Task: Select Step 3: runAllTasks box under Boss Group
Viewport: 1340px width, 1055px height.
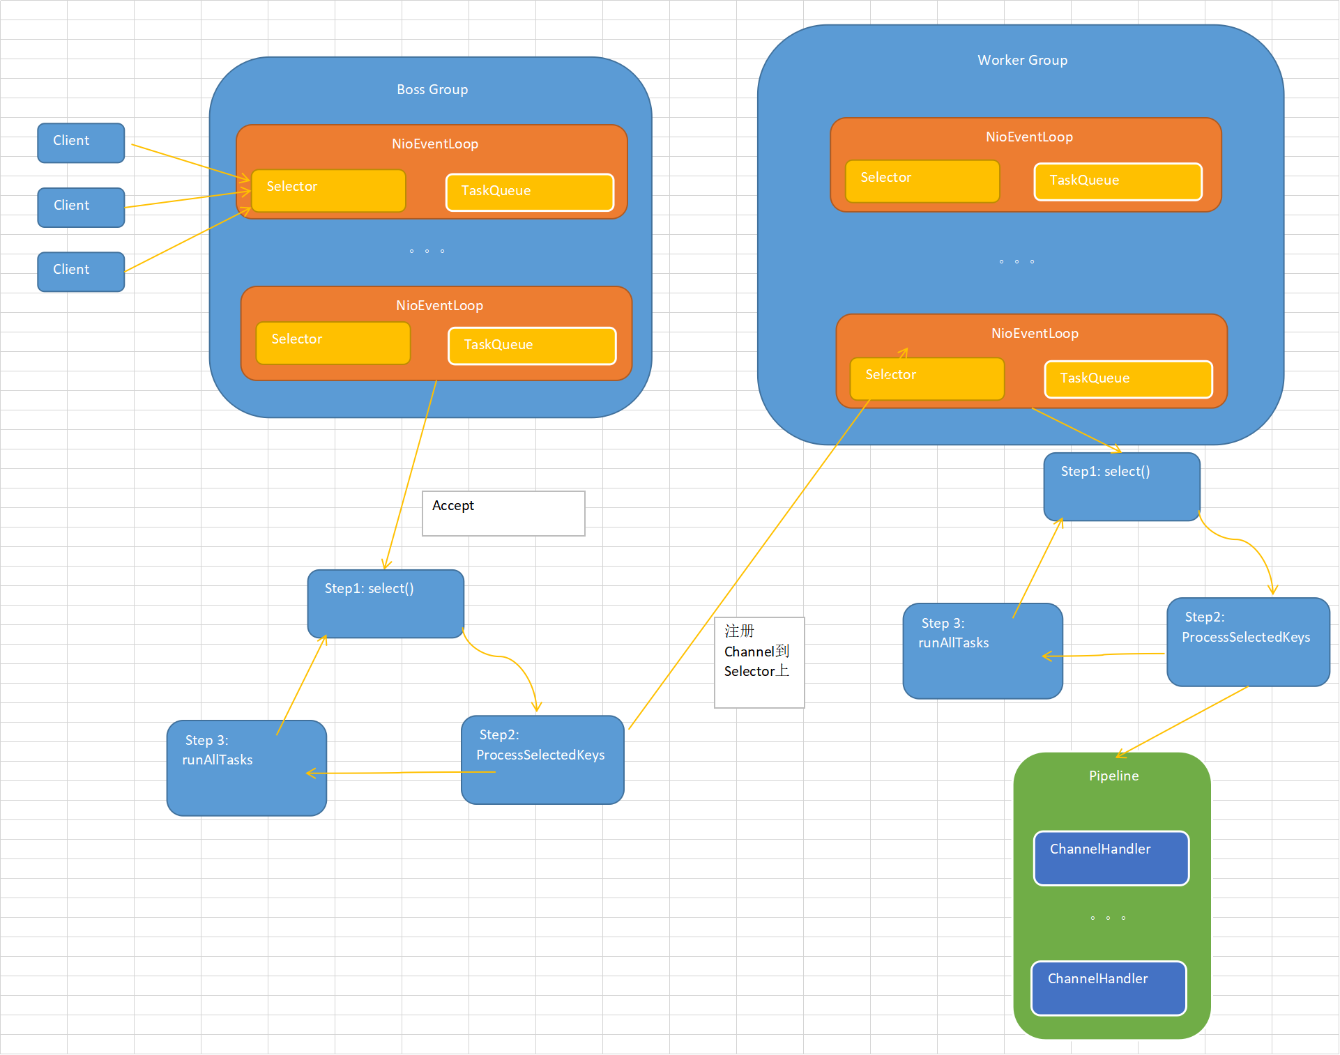Action: tap(247, 768)
